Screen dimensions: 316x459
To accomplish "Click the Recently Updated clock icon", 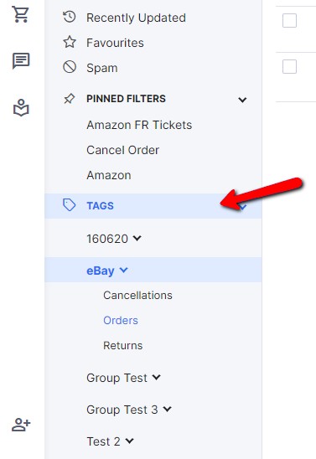I will [70, 18].
